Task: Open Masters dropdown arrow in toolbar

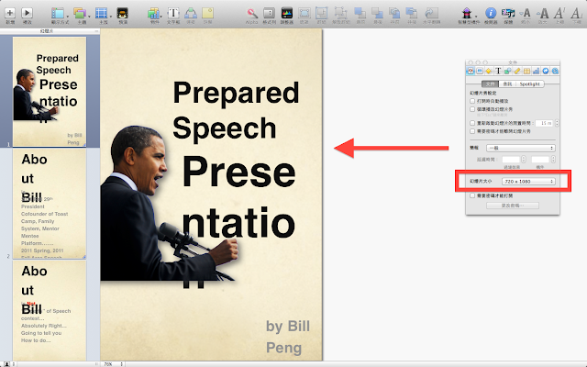Action: (111, 17)
